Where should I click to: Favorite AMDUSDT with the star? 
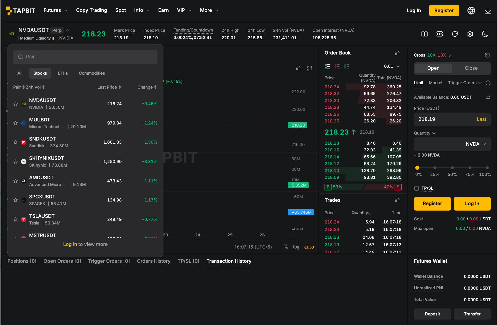click(x=16, y=181)
